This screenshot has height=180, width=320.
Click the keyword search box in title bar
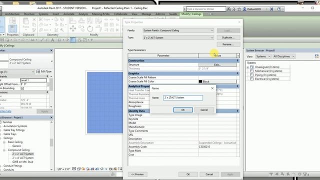pyautogui.click(x=206, y=9)
